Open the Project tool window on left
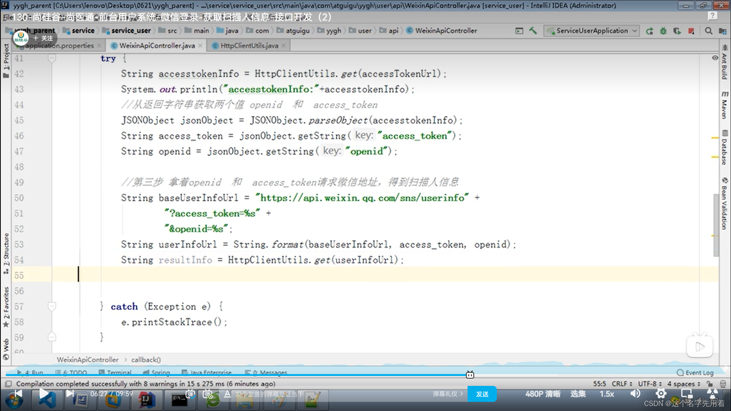 tap(6, 61)
